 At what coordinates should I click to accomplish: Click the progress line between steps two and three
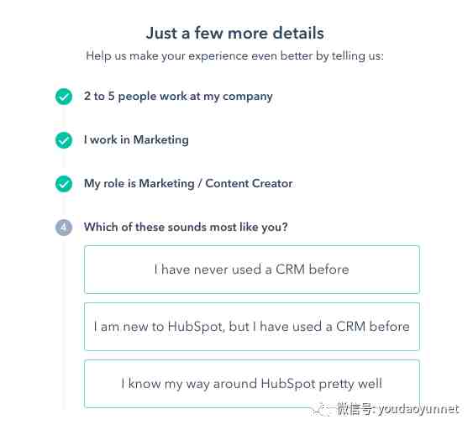coord(64,162)
